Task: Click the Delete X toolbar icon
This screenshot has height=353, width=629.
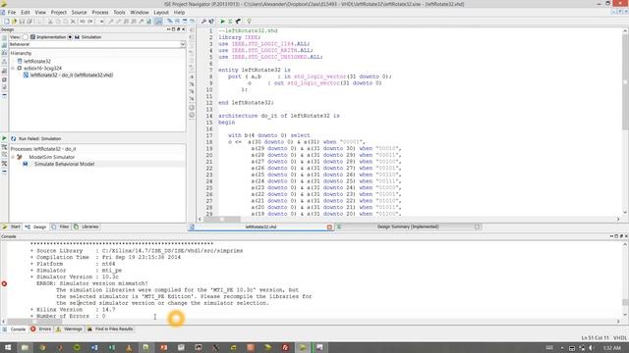Action: [73, 22]
